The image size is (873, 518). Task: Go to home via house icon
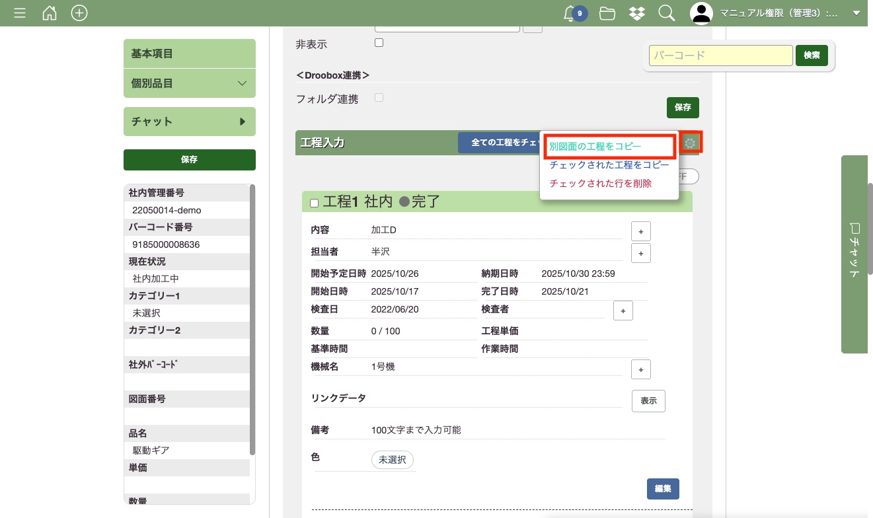pyautogui.click(x=50, y=13)
